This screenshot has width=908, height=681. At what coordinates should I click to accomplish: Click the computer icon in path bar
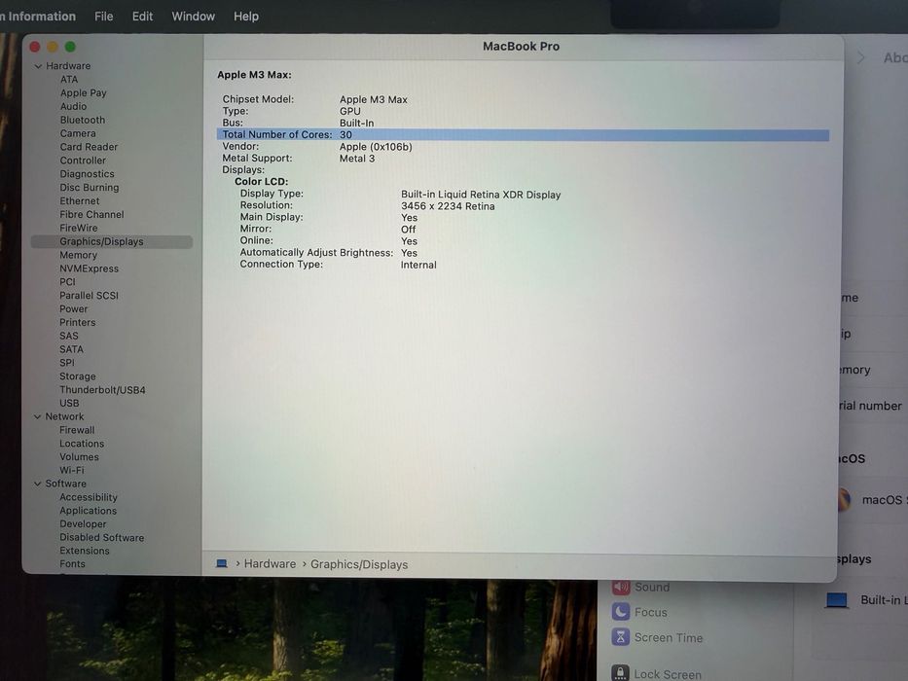point(221,563)
